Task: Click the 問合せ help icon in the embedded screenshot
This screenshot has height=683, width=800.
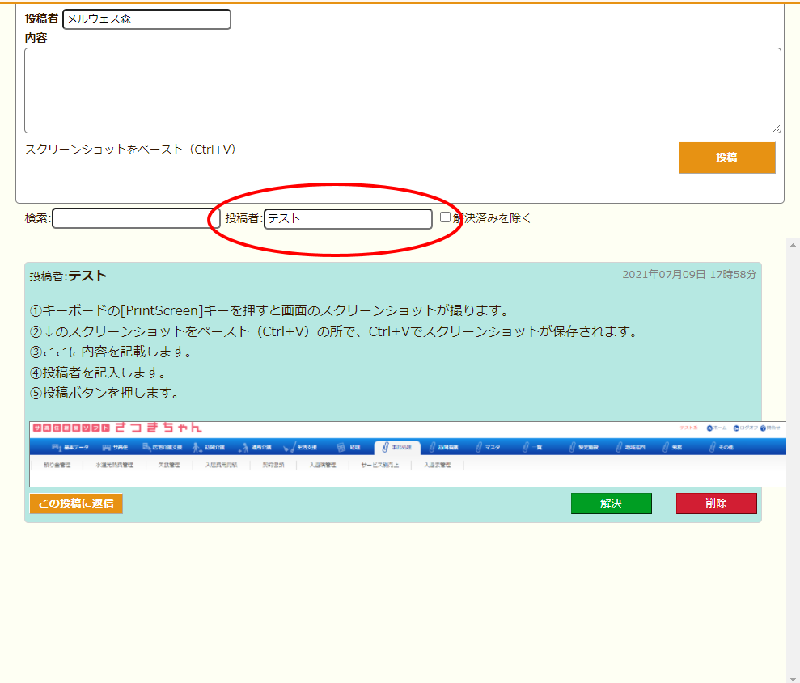Action: pyautogui.click(x=764, y=428)
